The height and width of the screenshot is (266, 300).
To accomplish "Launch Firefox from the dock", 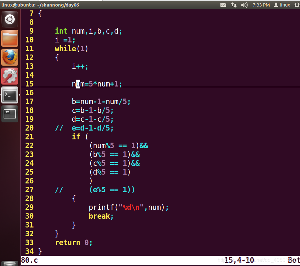I will click(x=10, y=57).
